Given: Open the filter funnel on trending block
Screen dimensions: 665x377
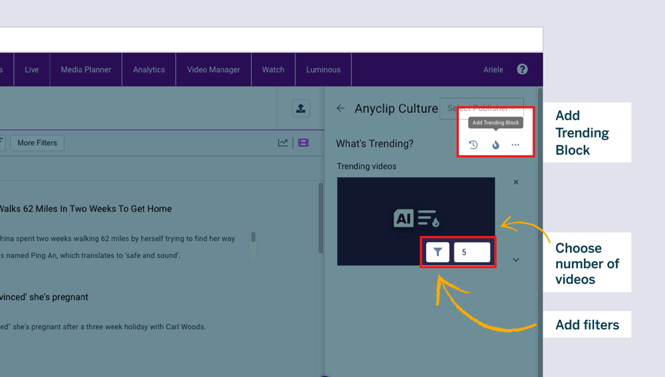Looking at the screenshot, I should point(438,252).
